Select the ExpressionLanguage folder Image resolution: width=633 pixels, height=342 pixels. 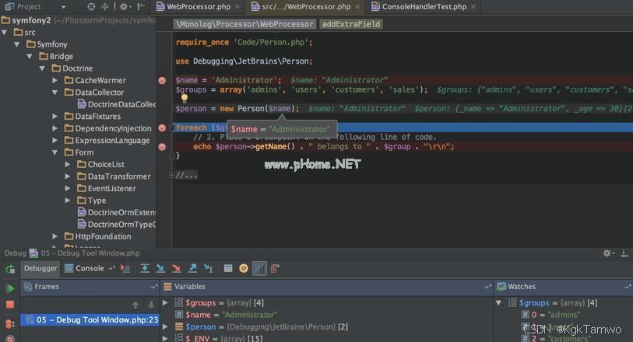(107, 141)
